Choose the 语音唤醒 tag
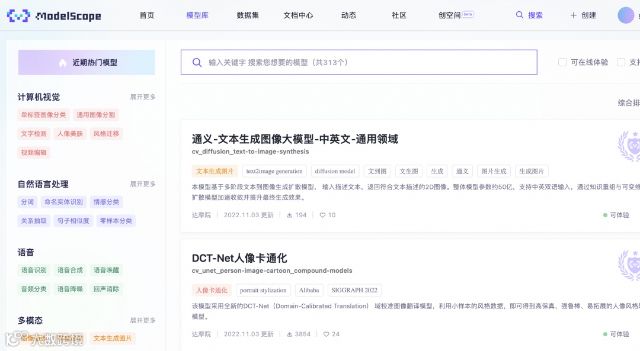The width and height of the screenshot is (640, 351). [x=106, y=271]
